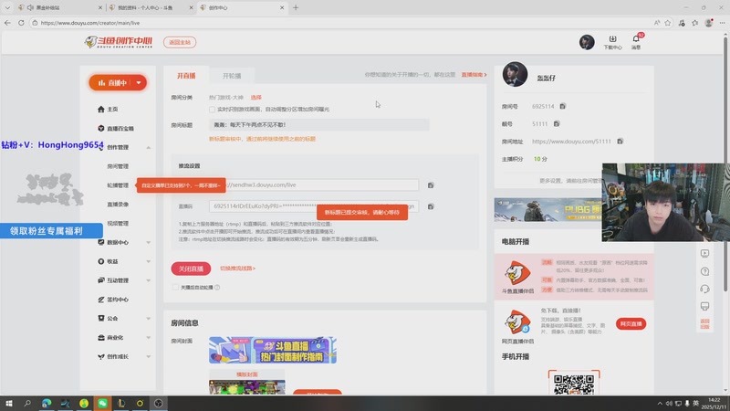Image resolution: width=730 pixels, height=411 pixels.
Task: Open the 直播中 status dropdown
Action: (118, 82)
